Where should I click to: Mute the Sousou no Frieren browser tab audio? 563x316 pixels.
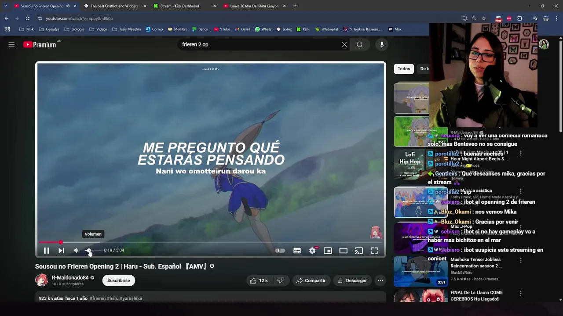[x=68, y=6]
